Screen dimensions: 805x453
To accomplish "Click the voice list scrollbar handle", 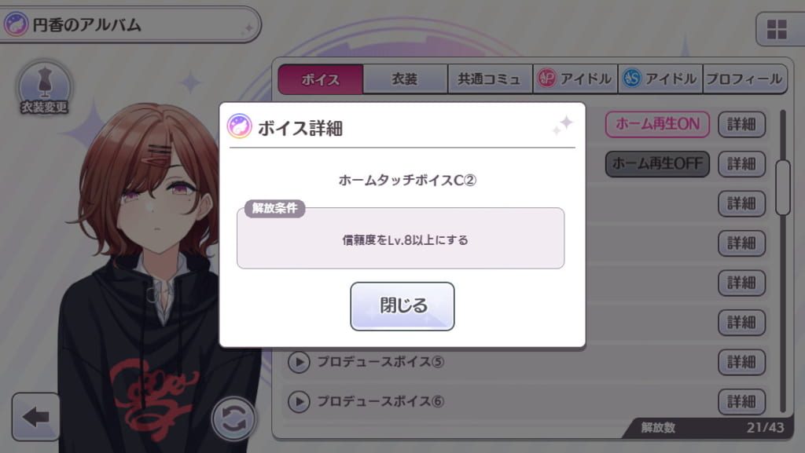I will pyautogui.click(x=783, y=188).
